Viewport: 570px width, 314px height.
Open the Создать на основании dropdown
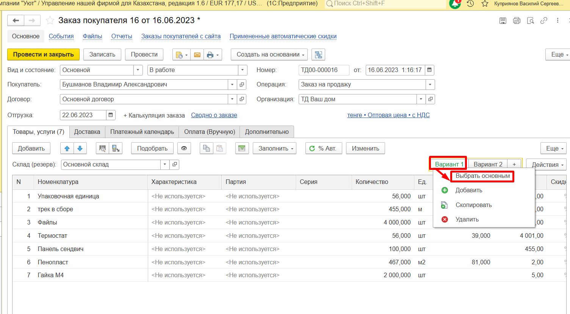coord(270,55)
